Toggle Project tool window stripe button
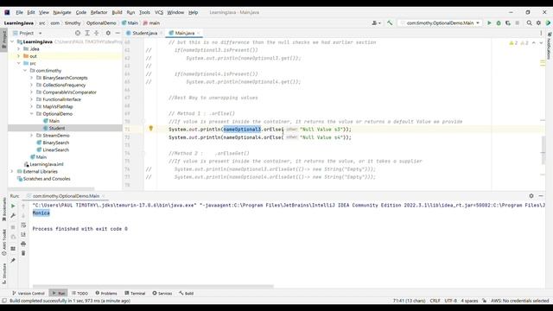Image resolution: width=553 pixels, height=311 pixels. pos(4,40)
